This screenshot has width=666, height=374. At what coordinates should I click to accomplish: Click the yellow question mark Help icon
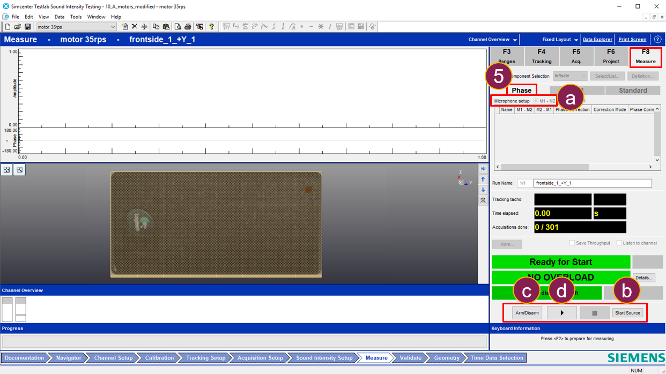(211, 27)
